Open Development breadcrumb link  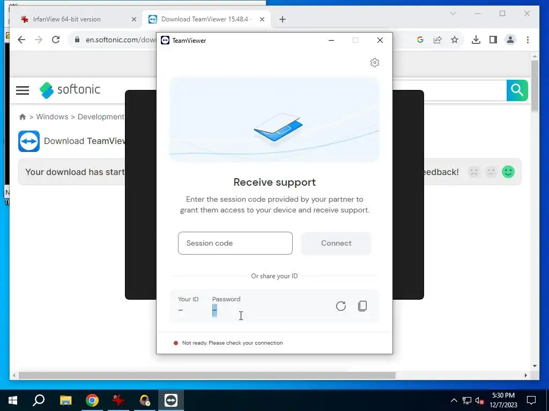click(x=101, y=117)
